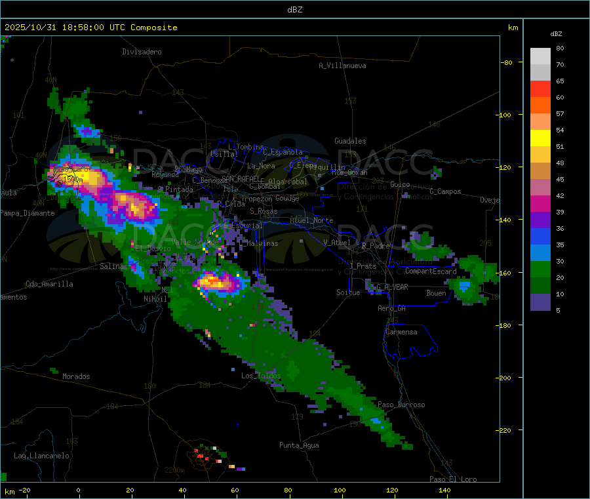
Task: Click the Lag.Llancanelo label
Action: [41, 456]
